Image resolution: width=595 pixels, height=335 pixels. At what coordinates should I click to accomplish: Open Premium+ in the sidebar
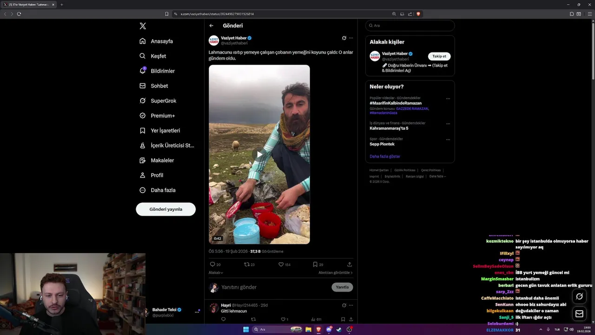coord(157,115)
